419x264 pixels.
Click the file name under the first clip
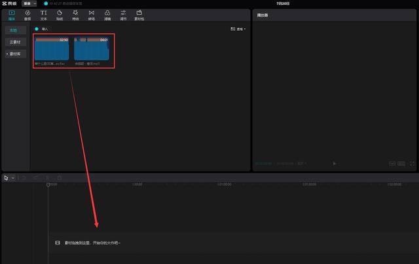(50, 64)
